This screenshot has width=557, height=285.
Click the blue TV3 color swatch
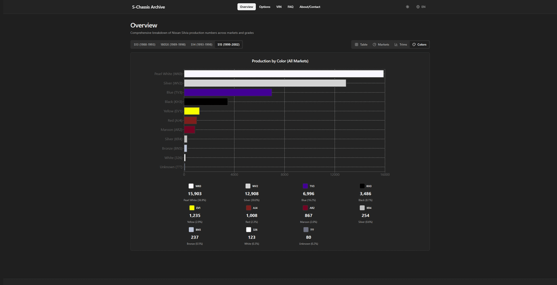click(305, 186)
